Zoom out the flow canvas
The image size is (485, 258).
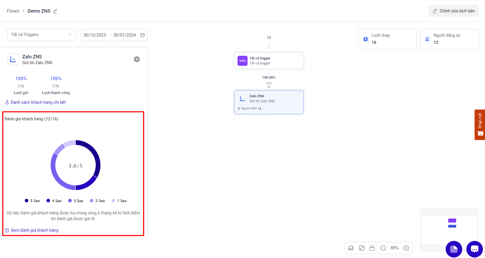click(x=383, y=248)
